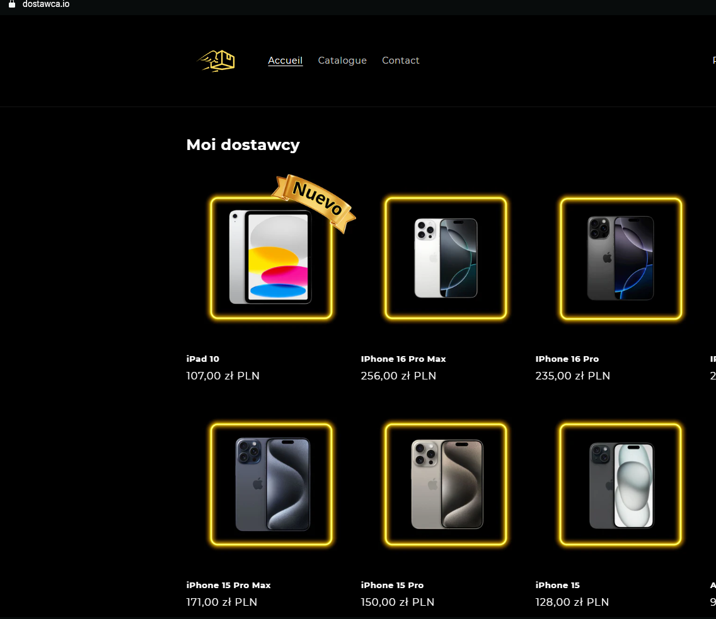Click the IPhone 16 Pro title link
The image size is (716, 619).
coord(567,359)
